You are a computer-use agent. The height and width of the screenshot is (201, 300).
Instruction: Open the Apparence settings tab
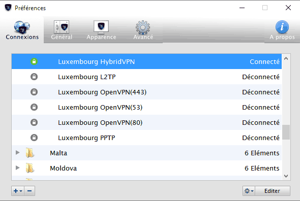[101, 30]
